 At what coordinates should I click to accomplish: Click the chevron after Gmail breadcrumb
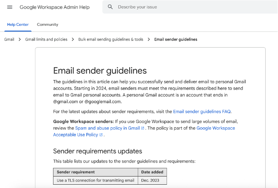[x=20, y=39]
